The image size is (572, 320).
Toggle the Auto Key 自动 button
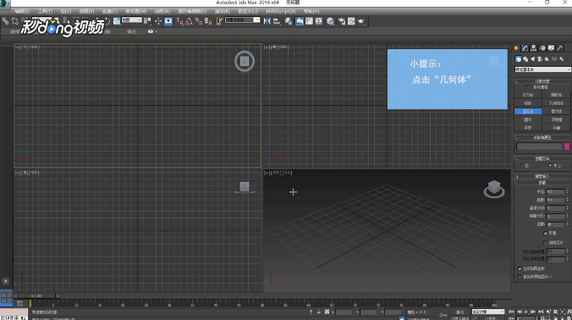coord(459,312)
